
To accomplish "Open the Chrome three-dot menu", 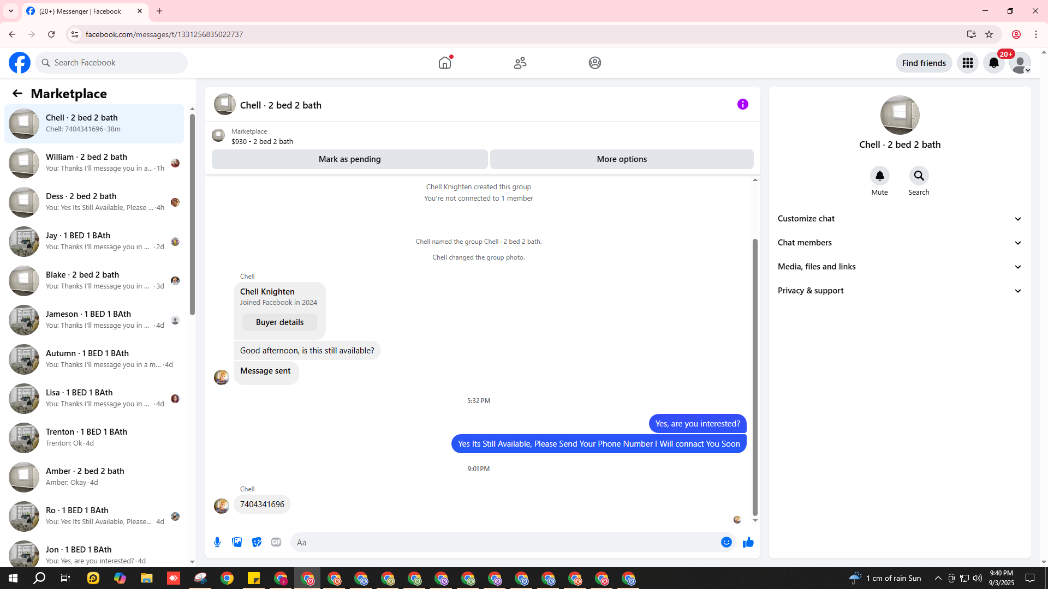I will click(x=1036, y=34).
